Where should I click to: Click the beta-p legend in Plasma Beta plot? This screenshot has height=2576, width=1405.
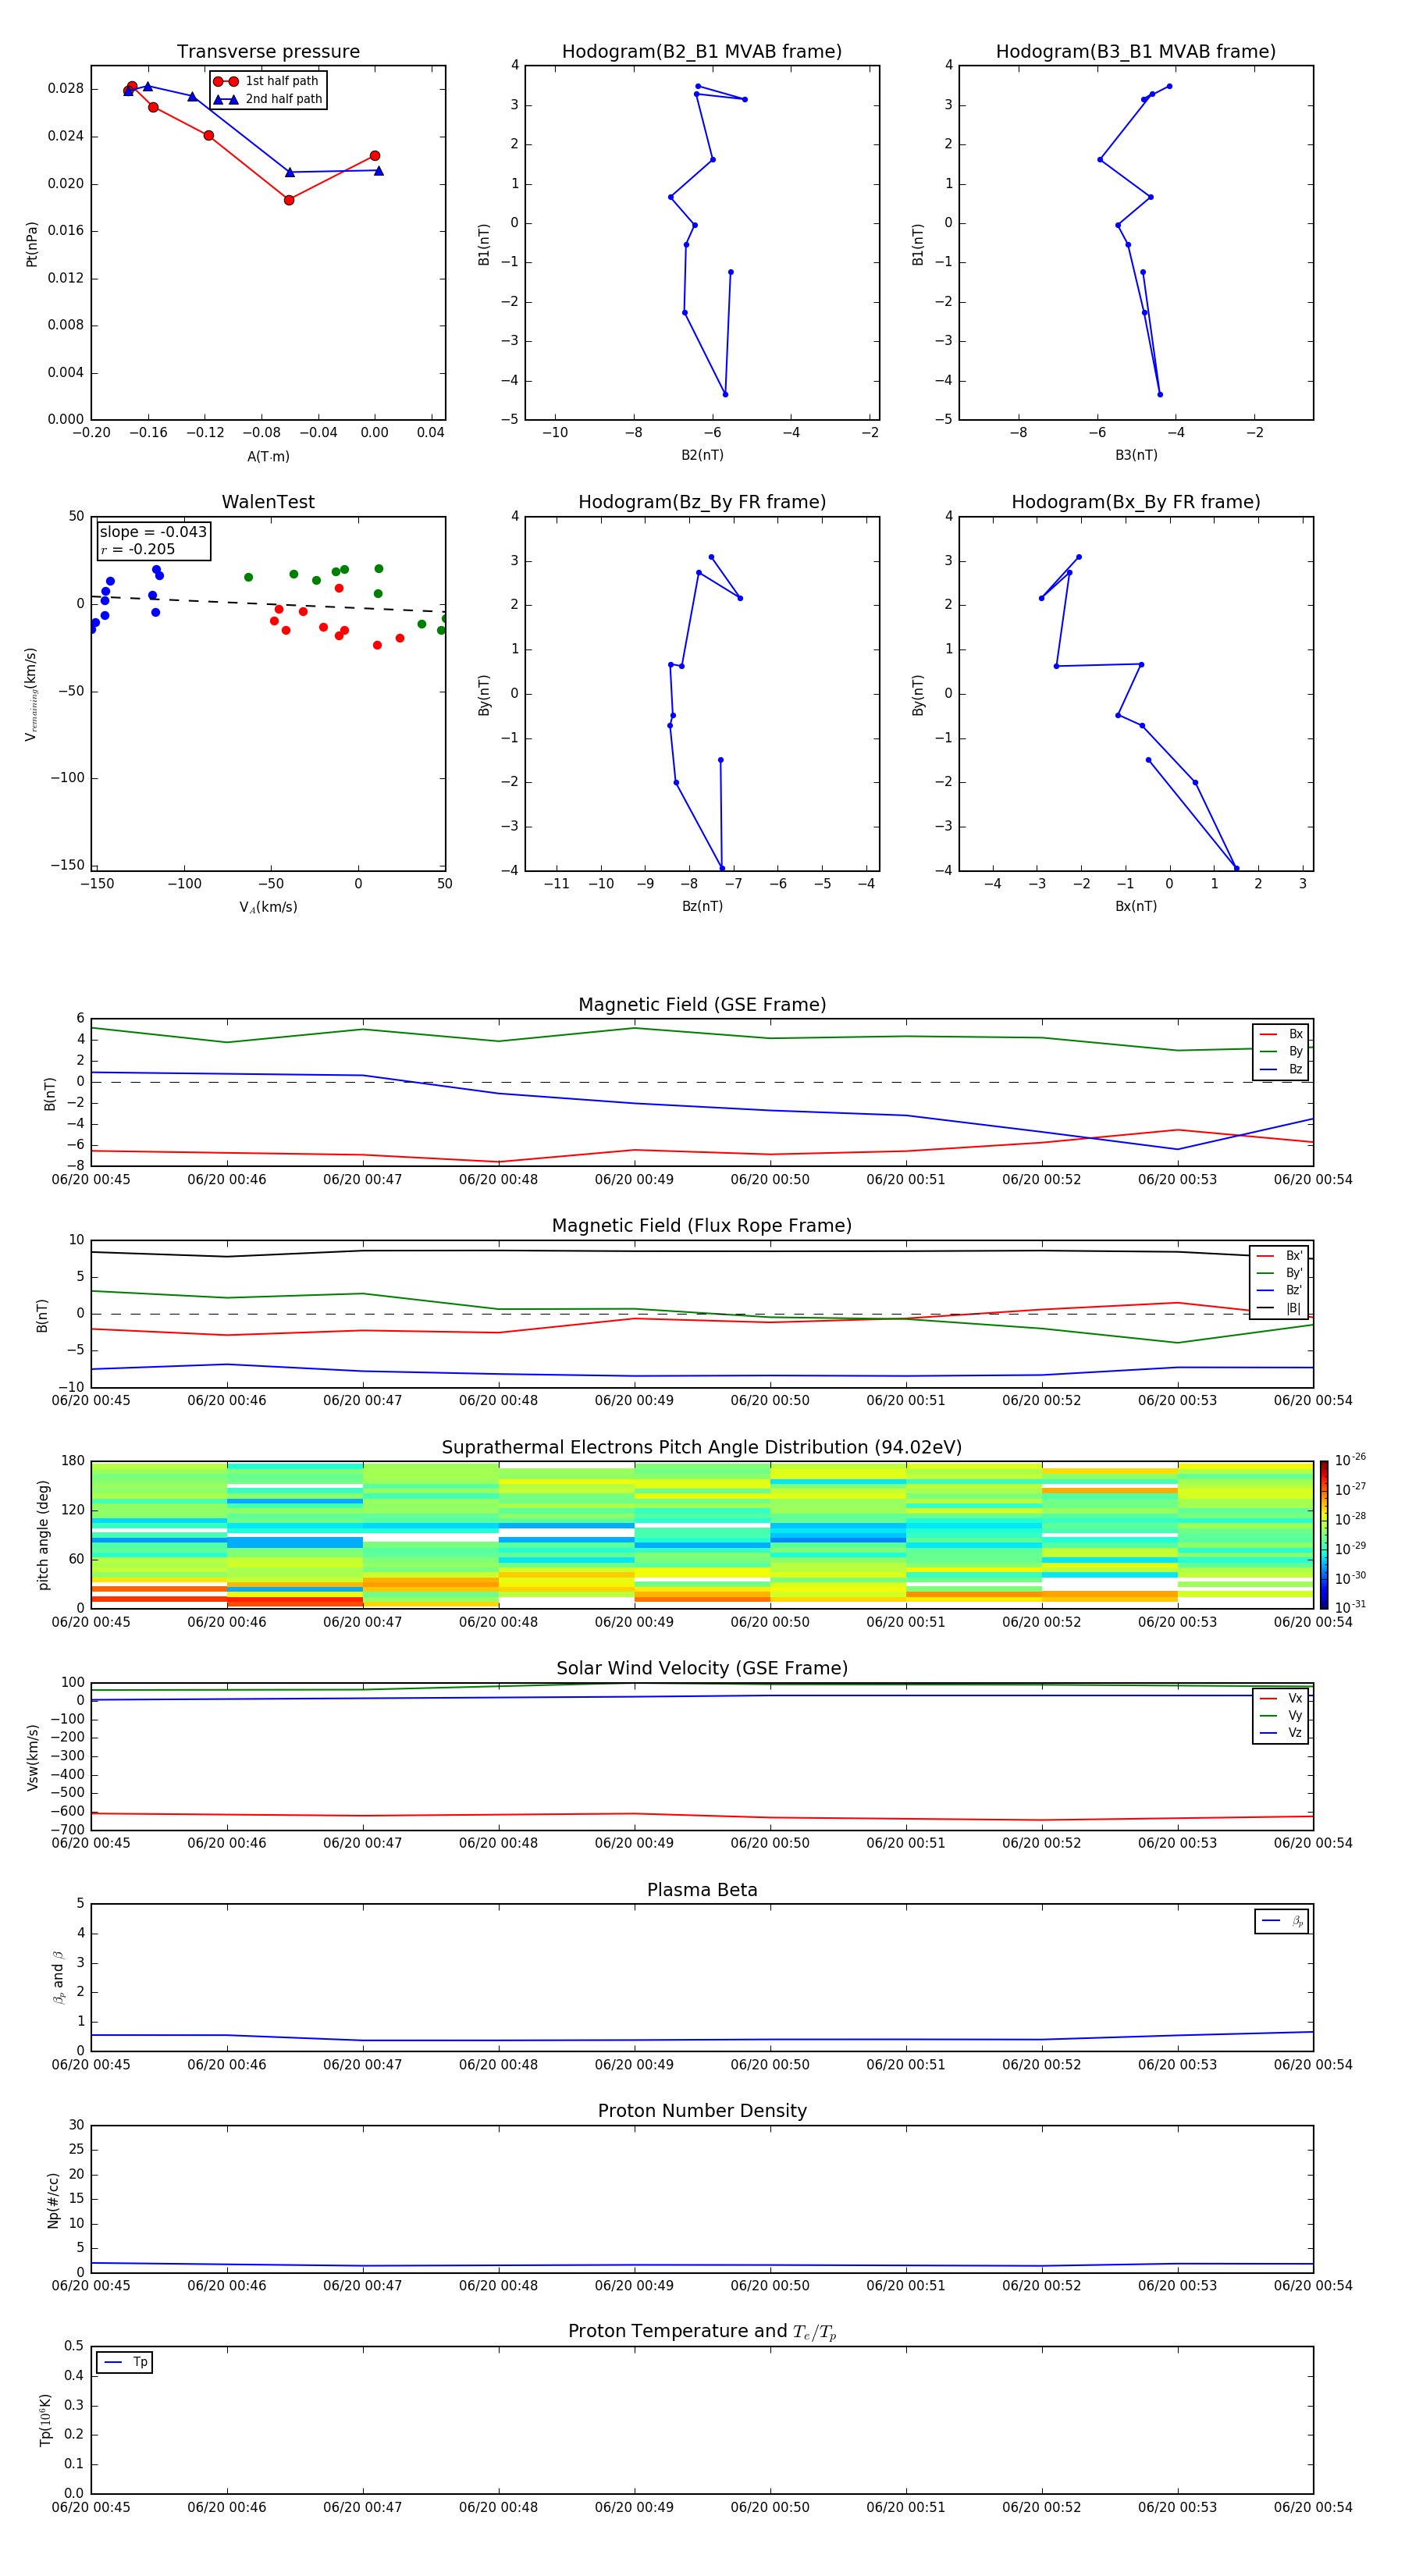coord(1282,1921)
